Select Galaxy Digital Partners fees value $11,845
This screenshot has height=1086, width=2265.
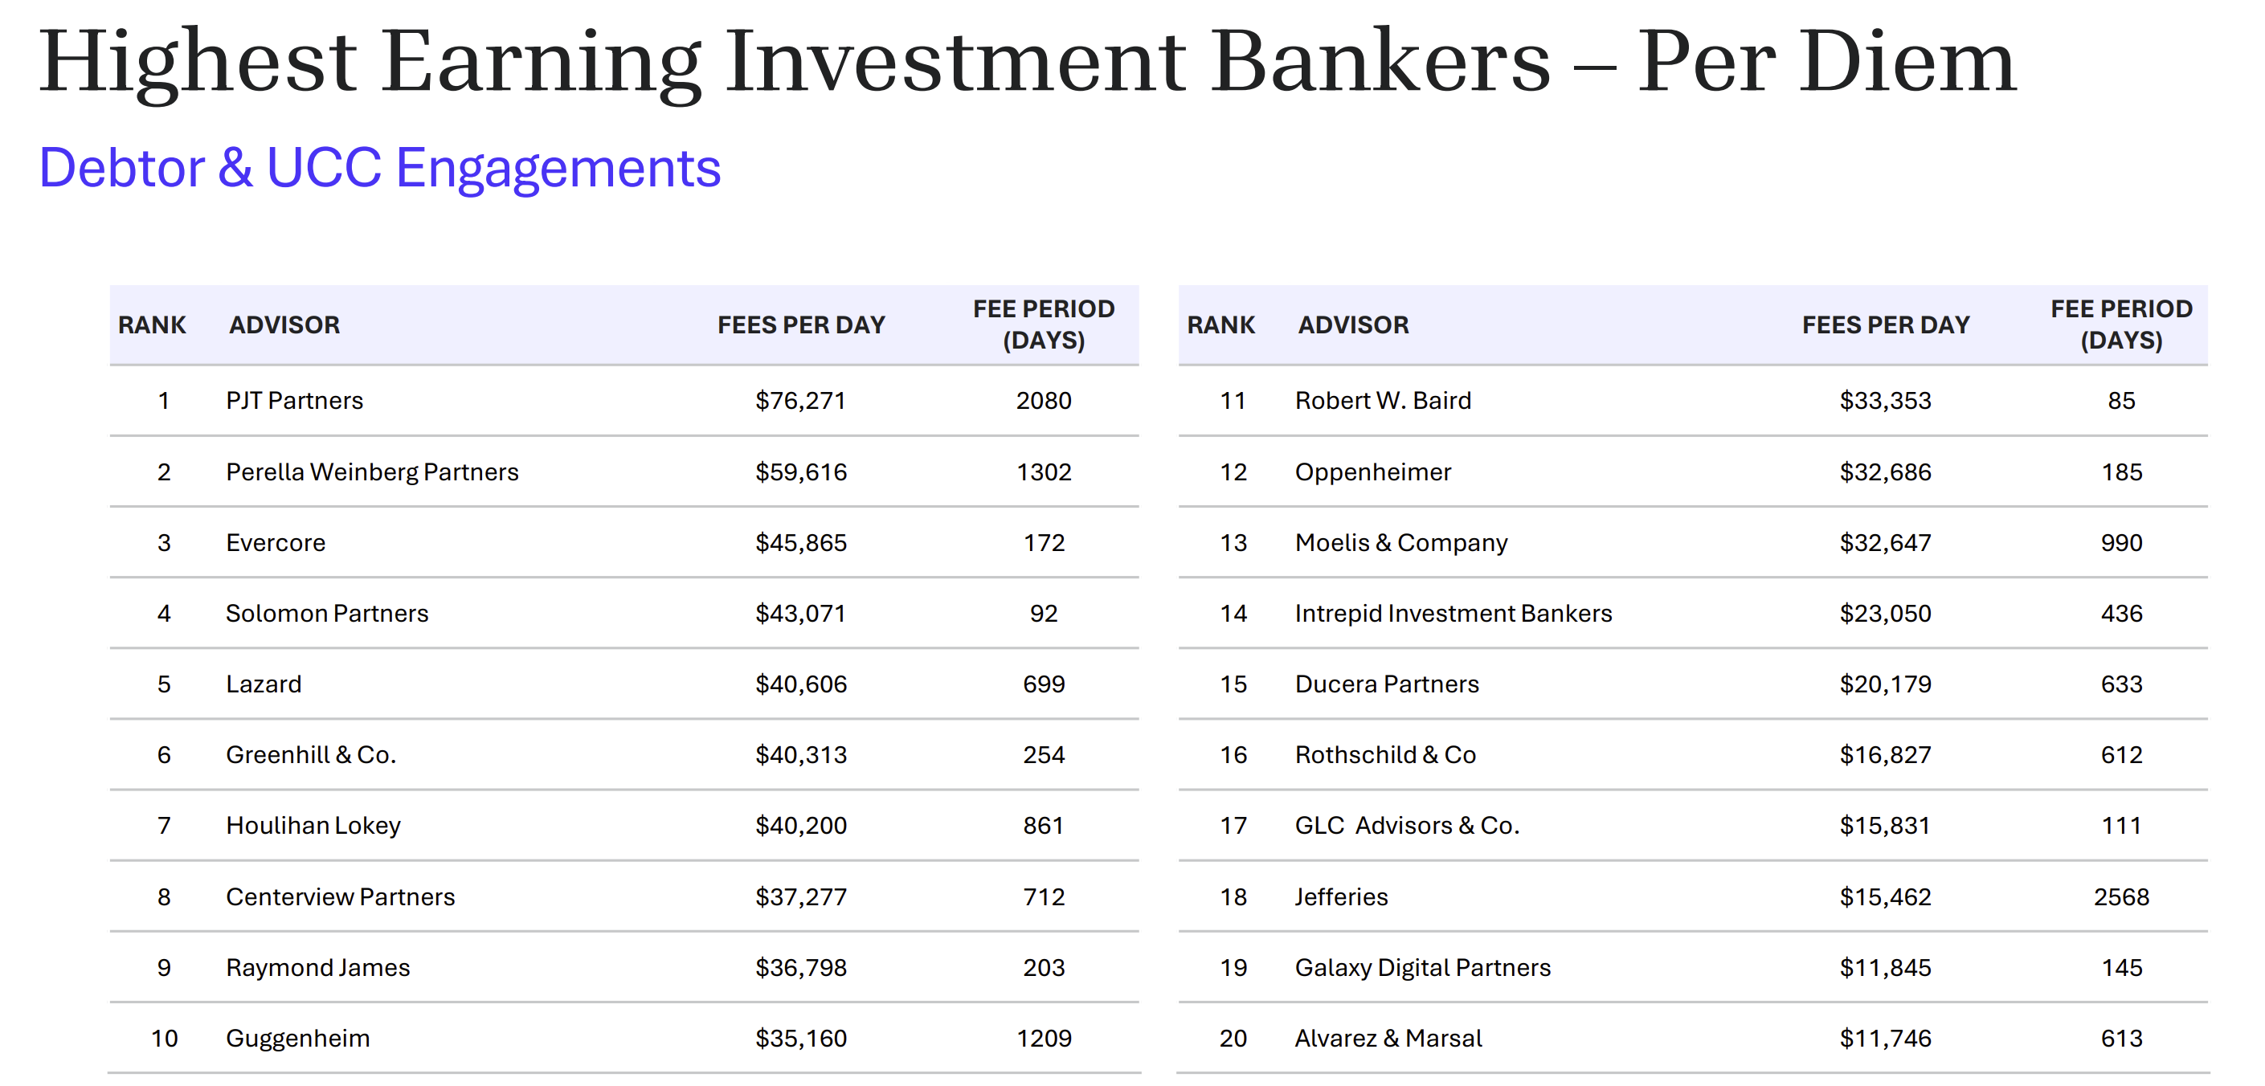tap(1885, 968)
